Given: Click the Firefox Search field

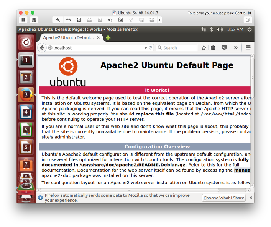Looking at the screenshot, I should click(x=177, y=48).
